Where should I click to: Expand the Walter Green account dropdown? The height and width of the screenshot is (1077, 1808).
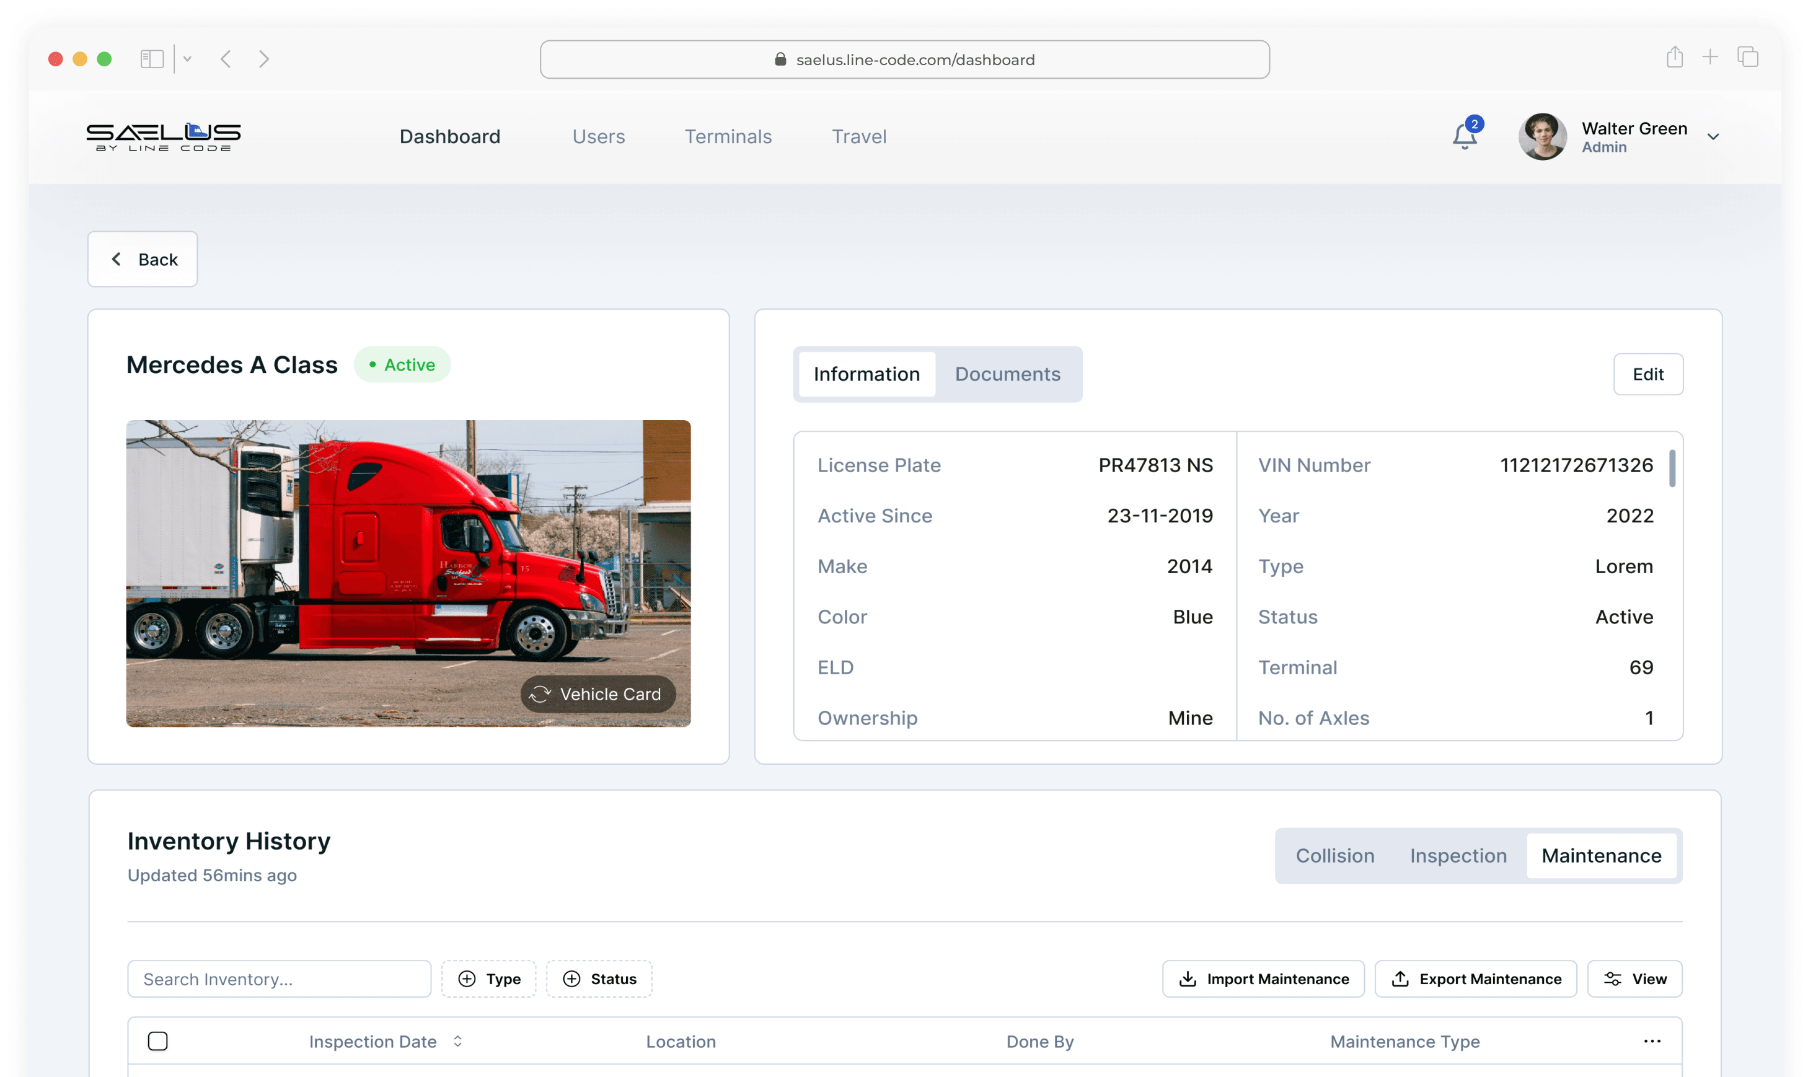[x=1713, y=136]
